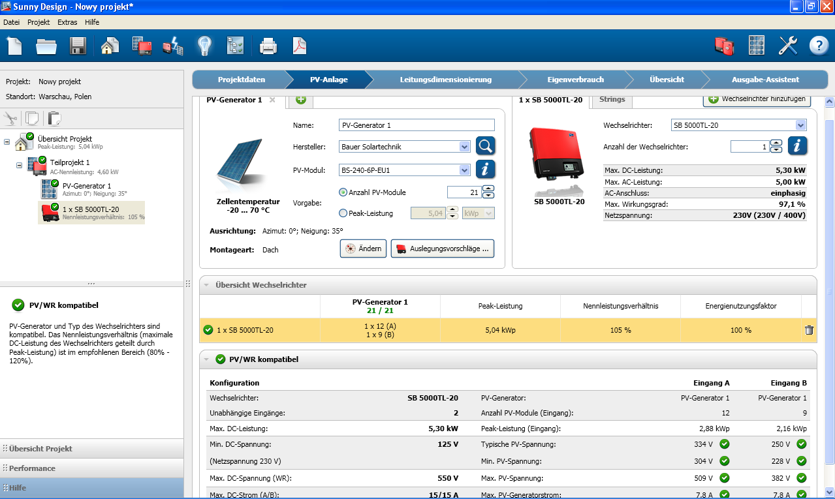Export to PDF with the Acrobat icon
This screenshot has width=835, height=499.
(x=300, y=46)
